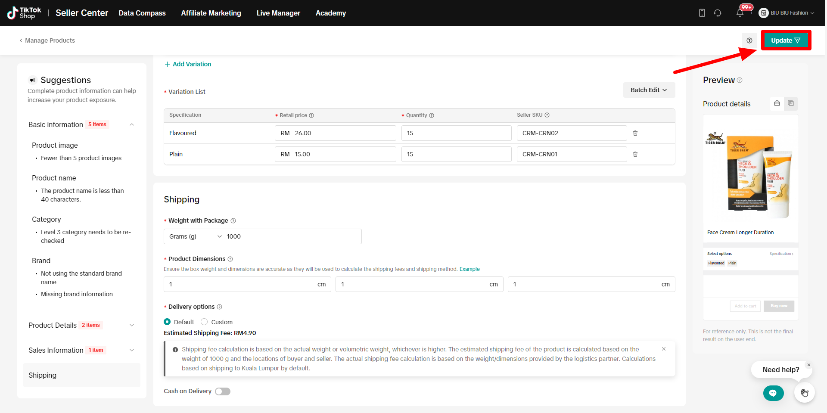Dismiss the shipping fee info notice
Image resolution: width=827 pixels, height=413 pixels.
click(663, 349)
